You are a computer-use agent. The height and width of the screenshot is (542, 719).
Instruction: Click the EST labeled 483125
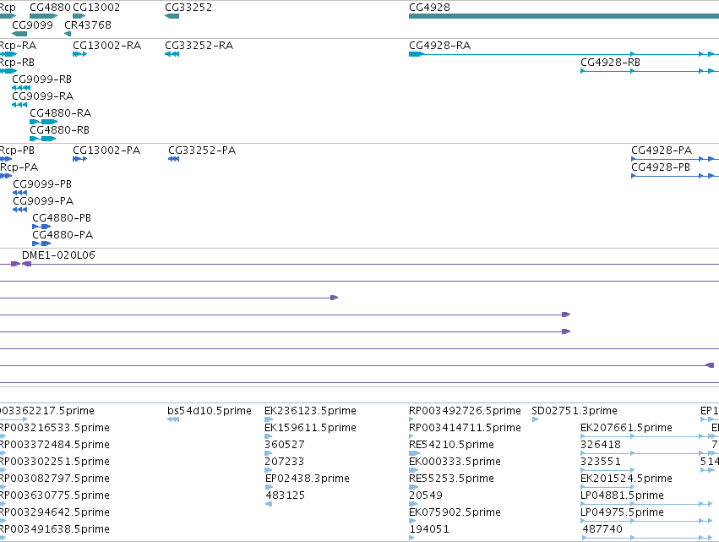click(x=286, y=495)
